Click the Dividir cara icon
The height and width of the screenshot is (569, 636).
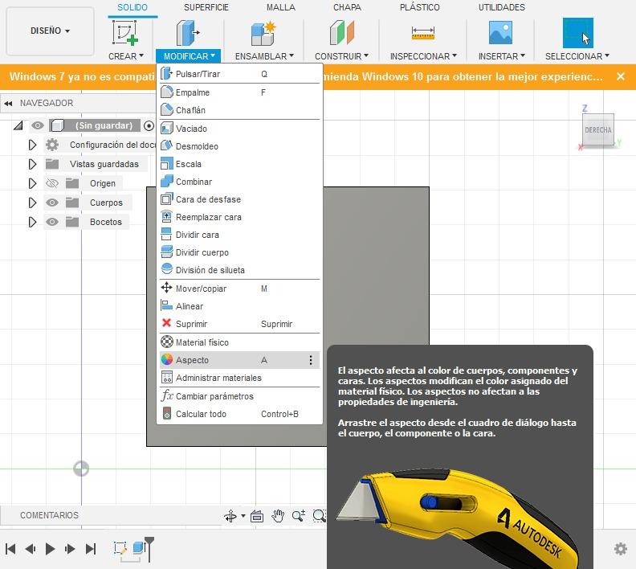point(167,234)
